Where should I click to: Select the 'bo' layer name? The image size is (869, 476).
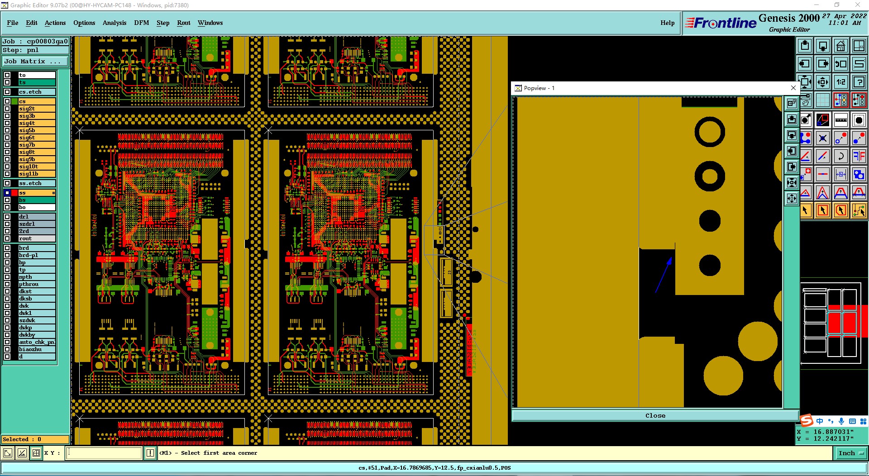[37, 207]
